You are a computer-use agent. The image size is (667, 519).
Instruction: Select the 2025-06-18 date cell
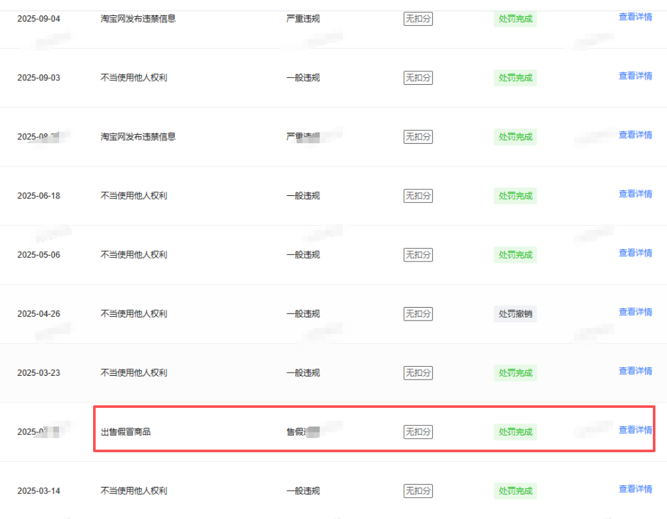(x=39, y=196)
